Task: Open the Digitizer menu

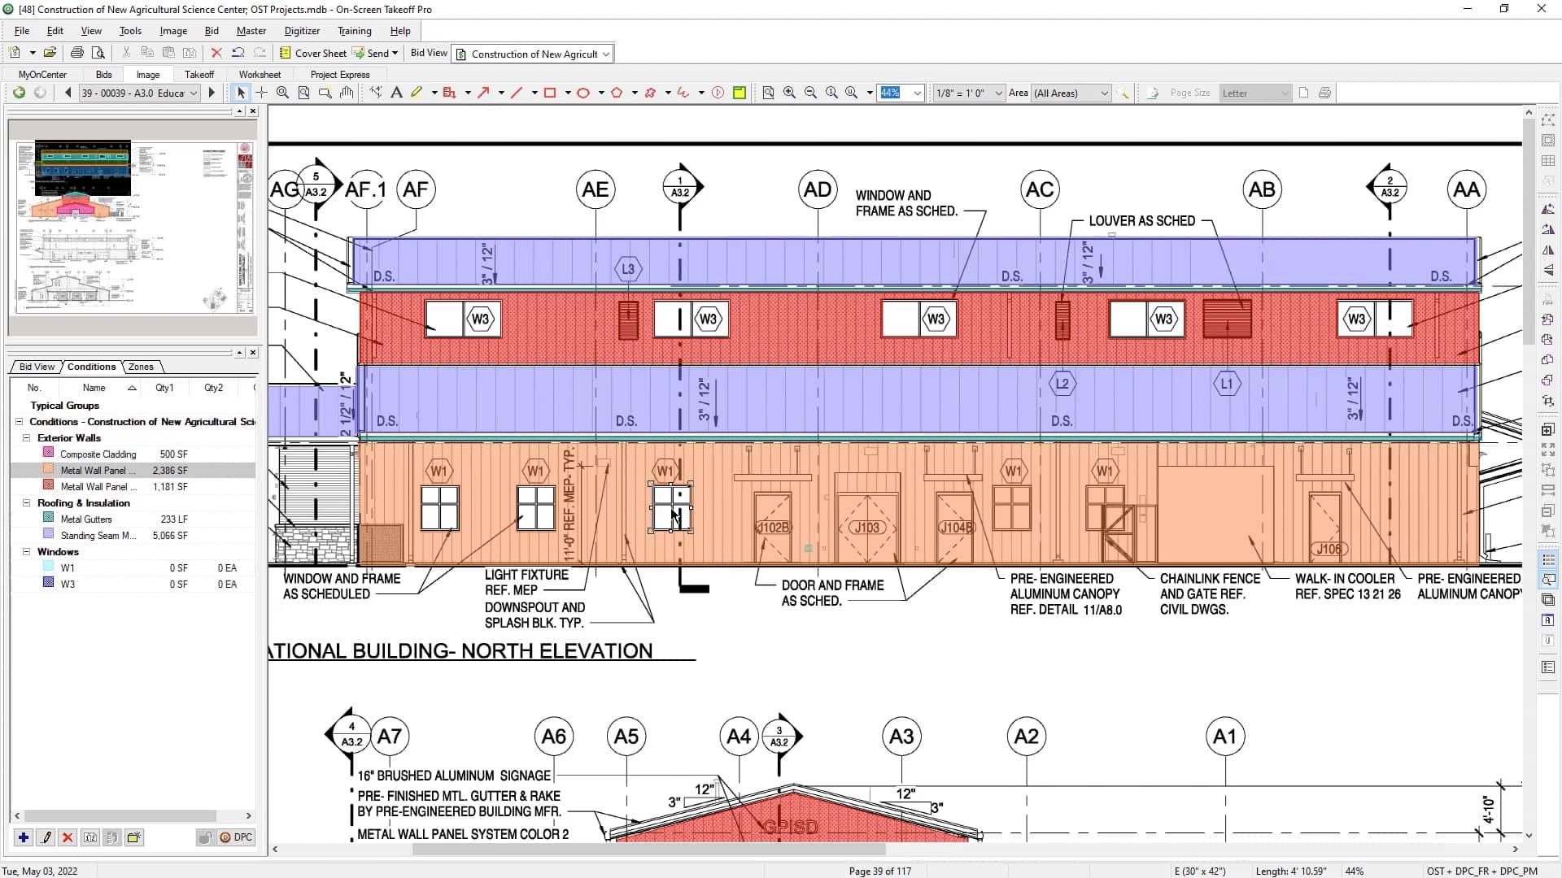Action: pyautogui.click(x=302, y=30)
